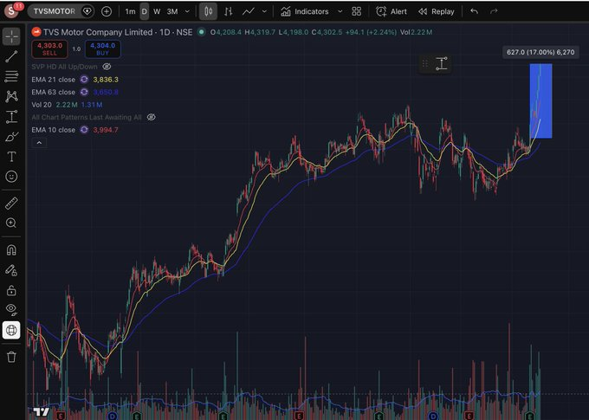Click the 4,304.0 BUY button
This screenshot has width=589, height=420.
(x=103, y=49)
